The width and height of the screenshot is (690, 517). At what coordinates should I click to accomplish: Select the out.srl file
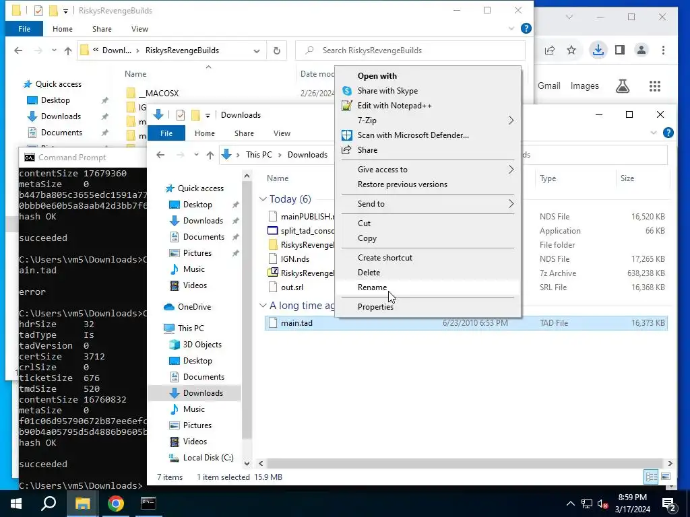292,287
